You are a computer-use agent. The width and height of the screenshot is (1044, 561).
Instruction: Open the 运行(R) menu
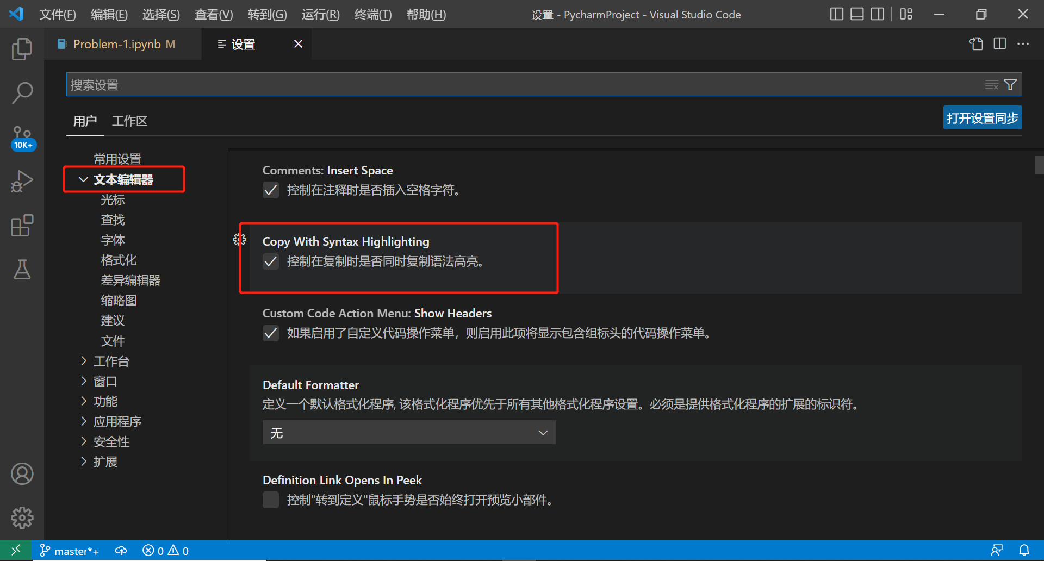320,15
